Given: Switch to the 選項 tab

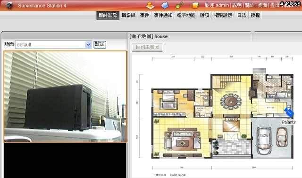Looking at the screenshot, I should [x=204, y=16].
